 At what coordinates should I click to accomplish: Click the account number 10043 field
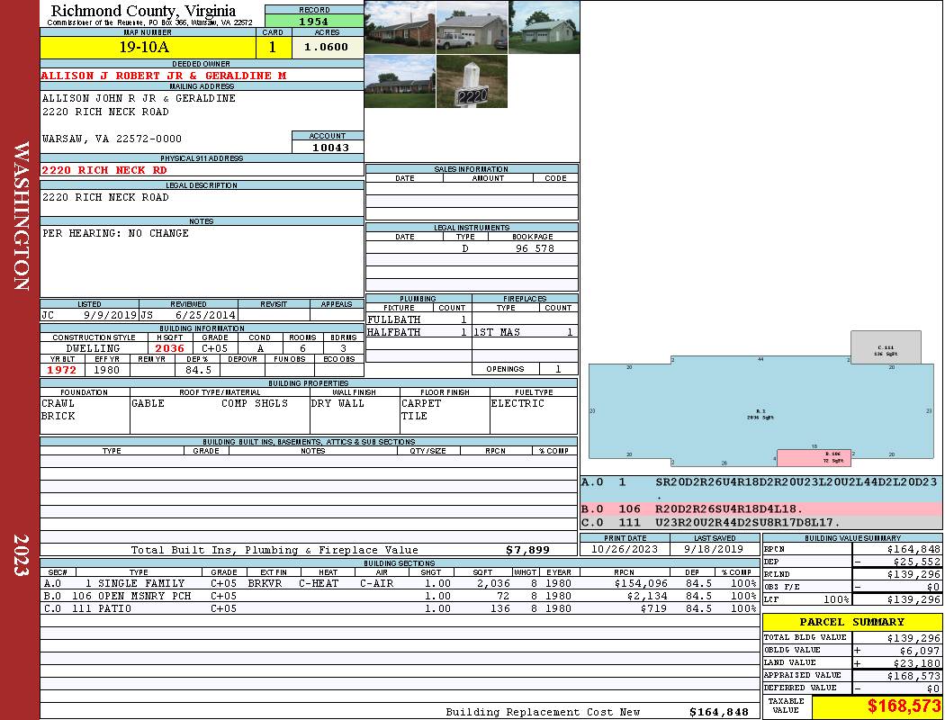click(328, 148)
